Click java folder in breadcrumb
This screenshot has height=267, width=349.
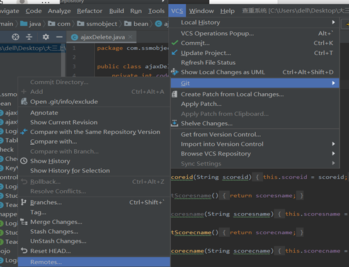pos(30,23)
